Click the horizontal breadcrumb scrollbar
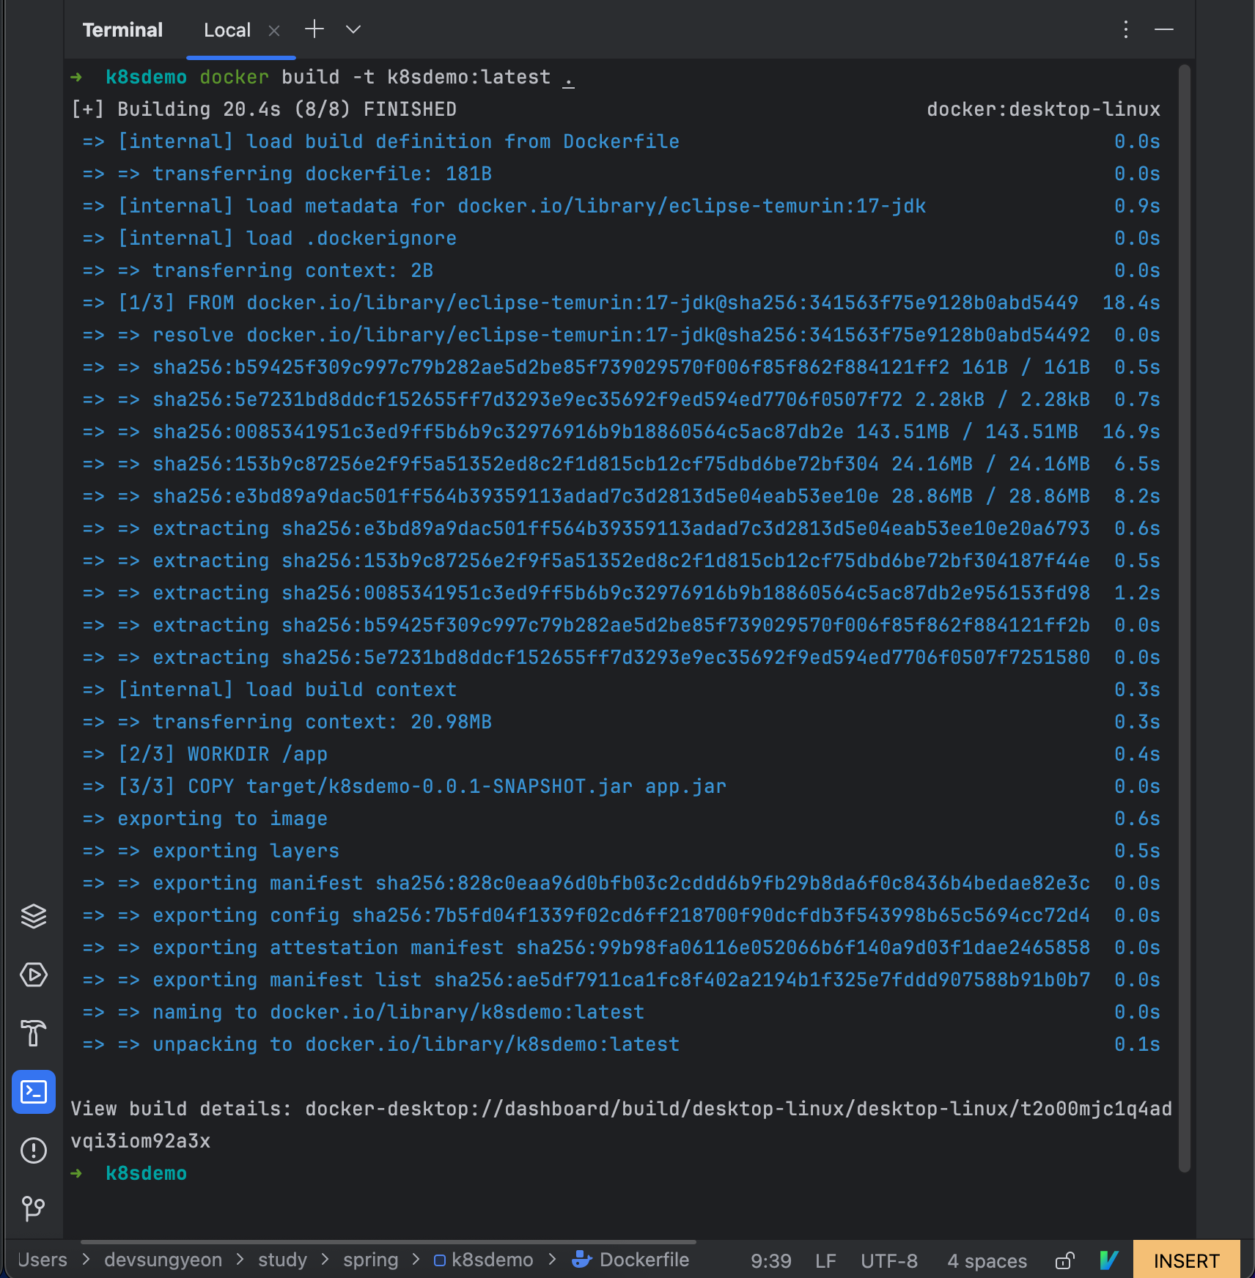Image resolution: width=1255 pixels, height=1278 pixels. pos(388,1242)
